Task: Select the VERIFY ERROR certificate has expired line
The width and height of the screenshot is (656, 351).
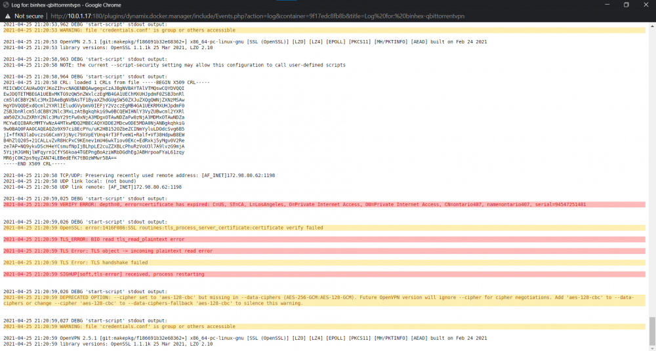Action: point(324,205)
